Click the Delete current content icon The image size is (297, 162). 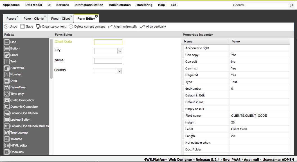point(71,26)
